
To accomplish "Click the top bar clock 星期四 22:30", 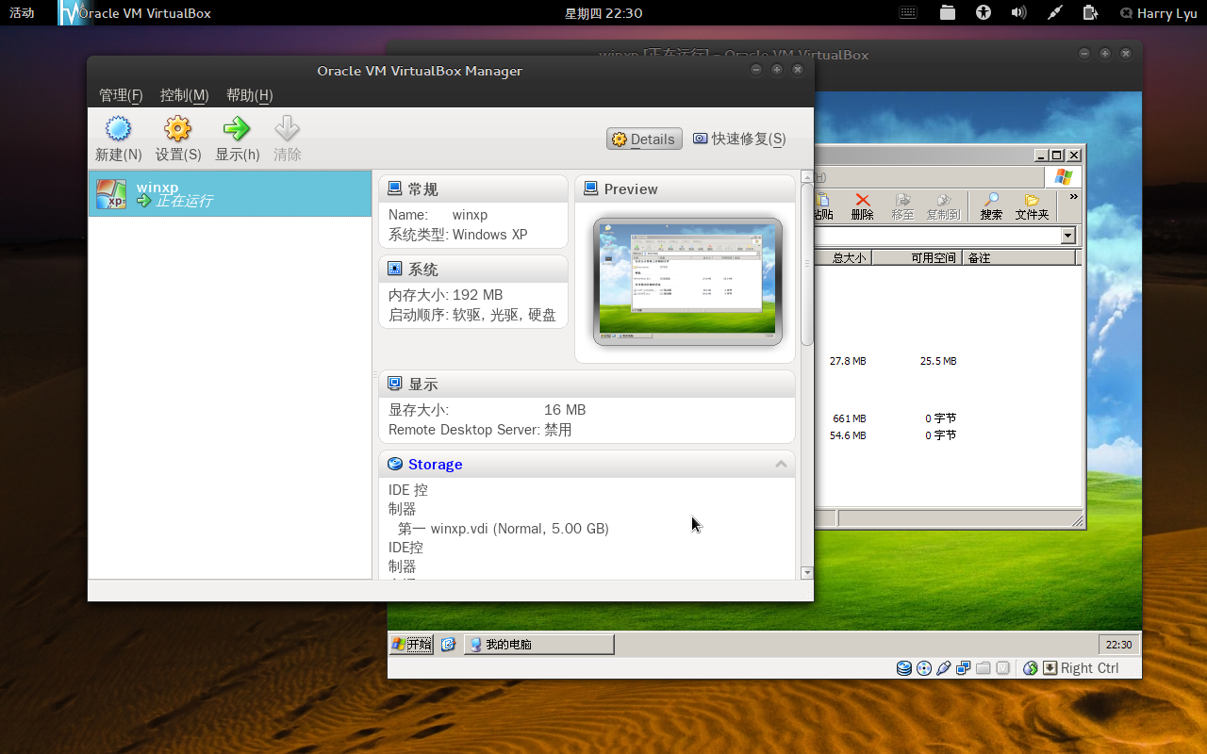I will (603, 13).
